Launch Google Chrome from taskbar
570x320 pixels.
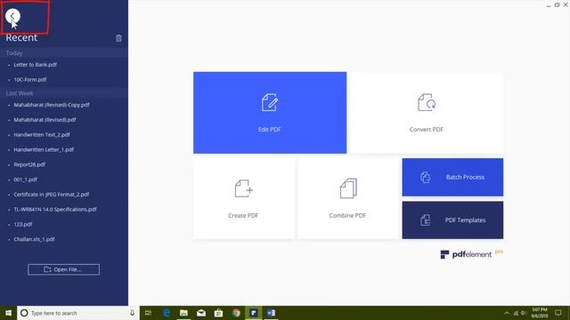tap(236, 313)
